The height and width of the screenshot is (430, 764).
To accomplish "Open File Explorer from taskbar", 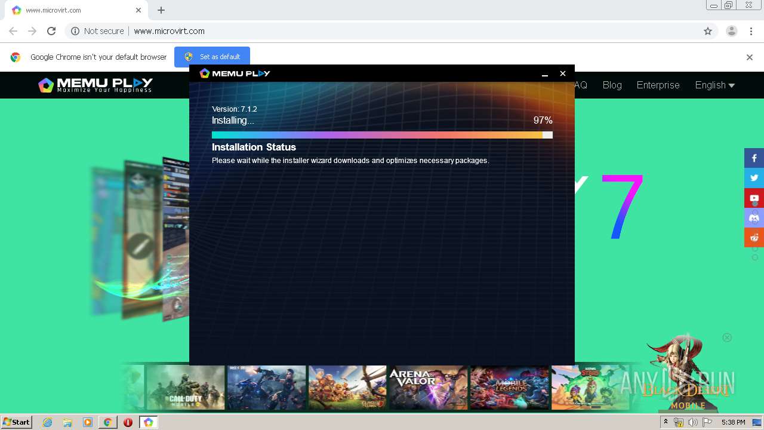I will pyautogui.click(x=67, y=422).
